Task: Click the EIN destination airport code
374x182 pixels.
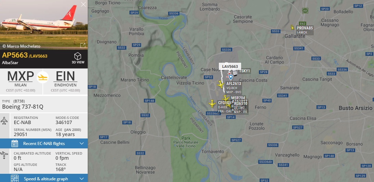Action: pyautogui.click(x=65, y=76)
